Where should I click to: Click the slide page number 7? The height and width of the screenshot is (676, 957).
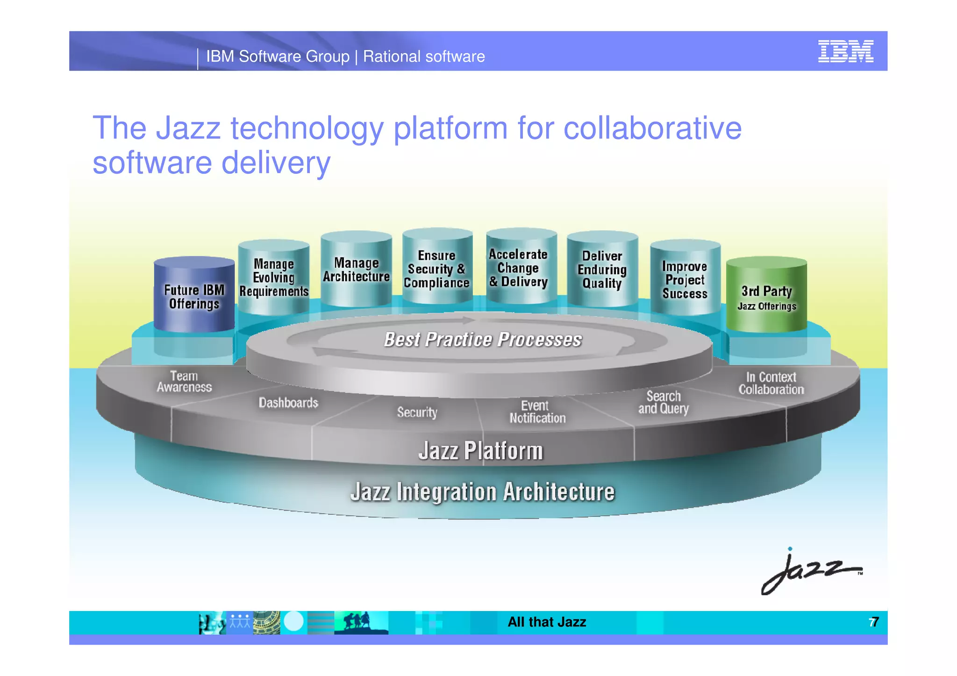(x=874, y=622)
